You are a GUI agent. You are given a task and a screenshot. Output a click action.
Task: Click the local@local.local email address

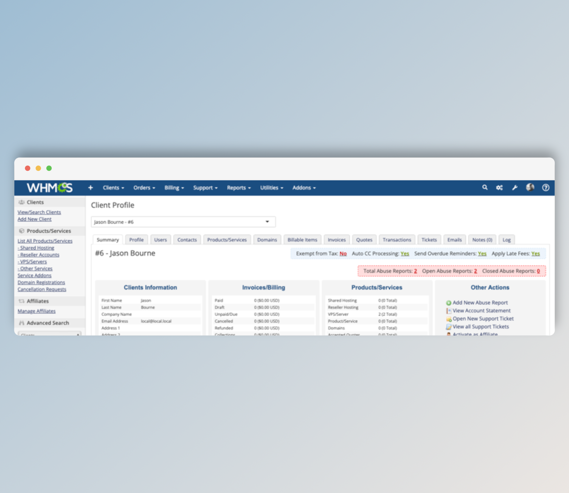pyautogui.click(x=156, y=321)
